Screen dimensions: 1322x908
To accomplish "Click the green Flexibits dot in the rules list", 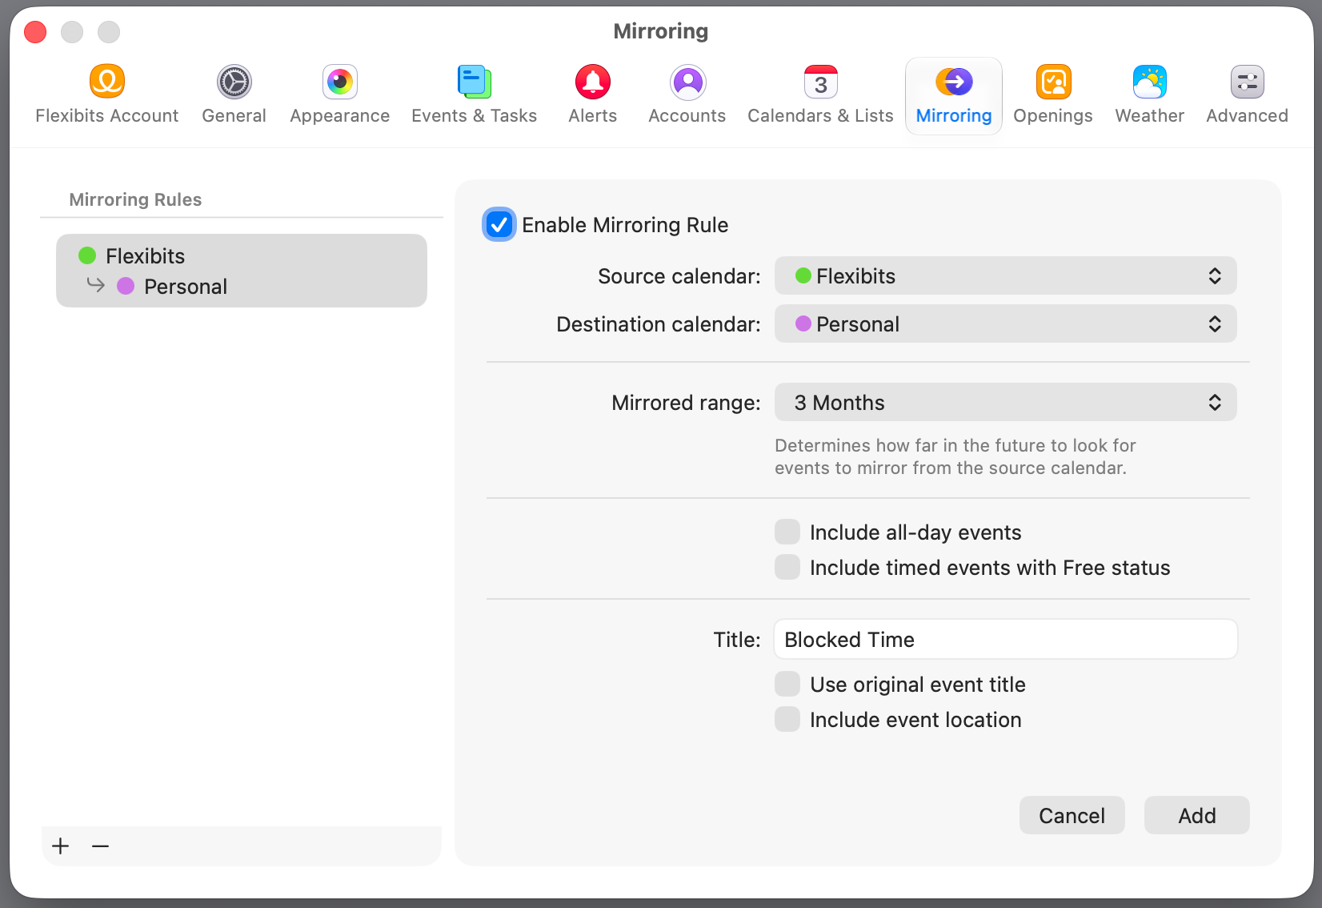I will (x=87, y=255).
